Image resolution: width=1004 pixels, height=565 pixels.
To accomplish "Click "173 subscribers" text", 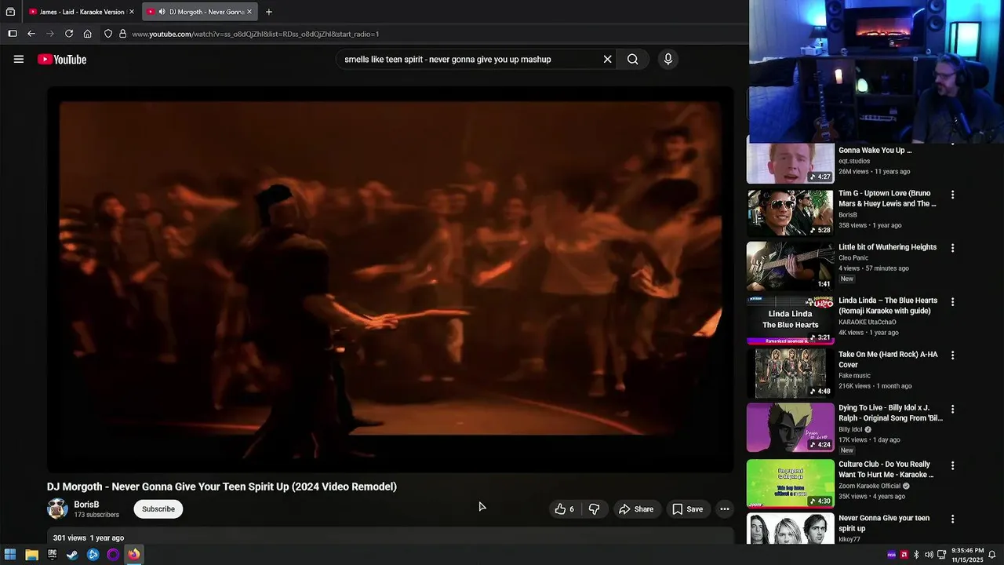I will pos(96,515).
